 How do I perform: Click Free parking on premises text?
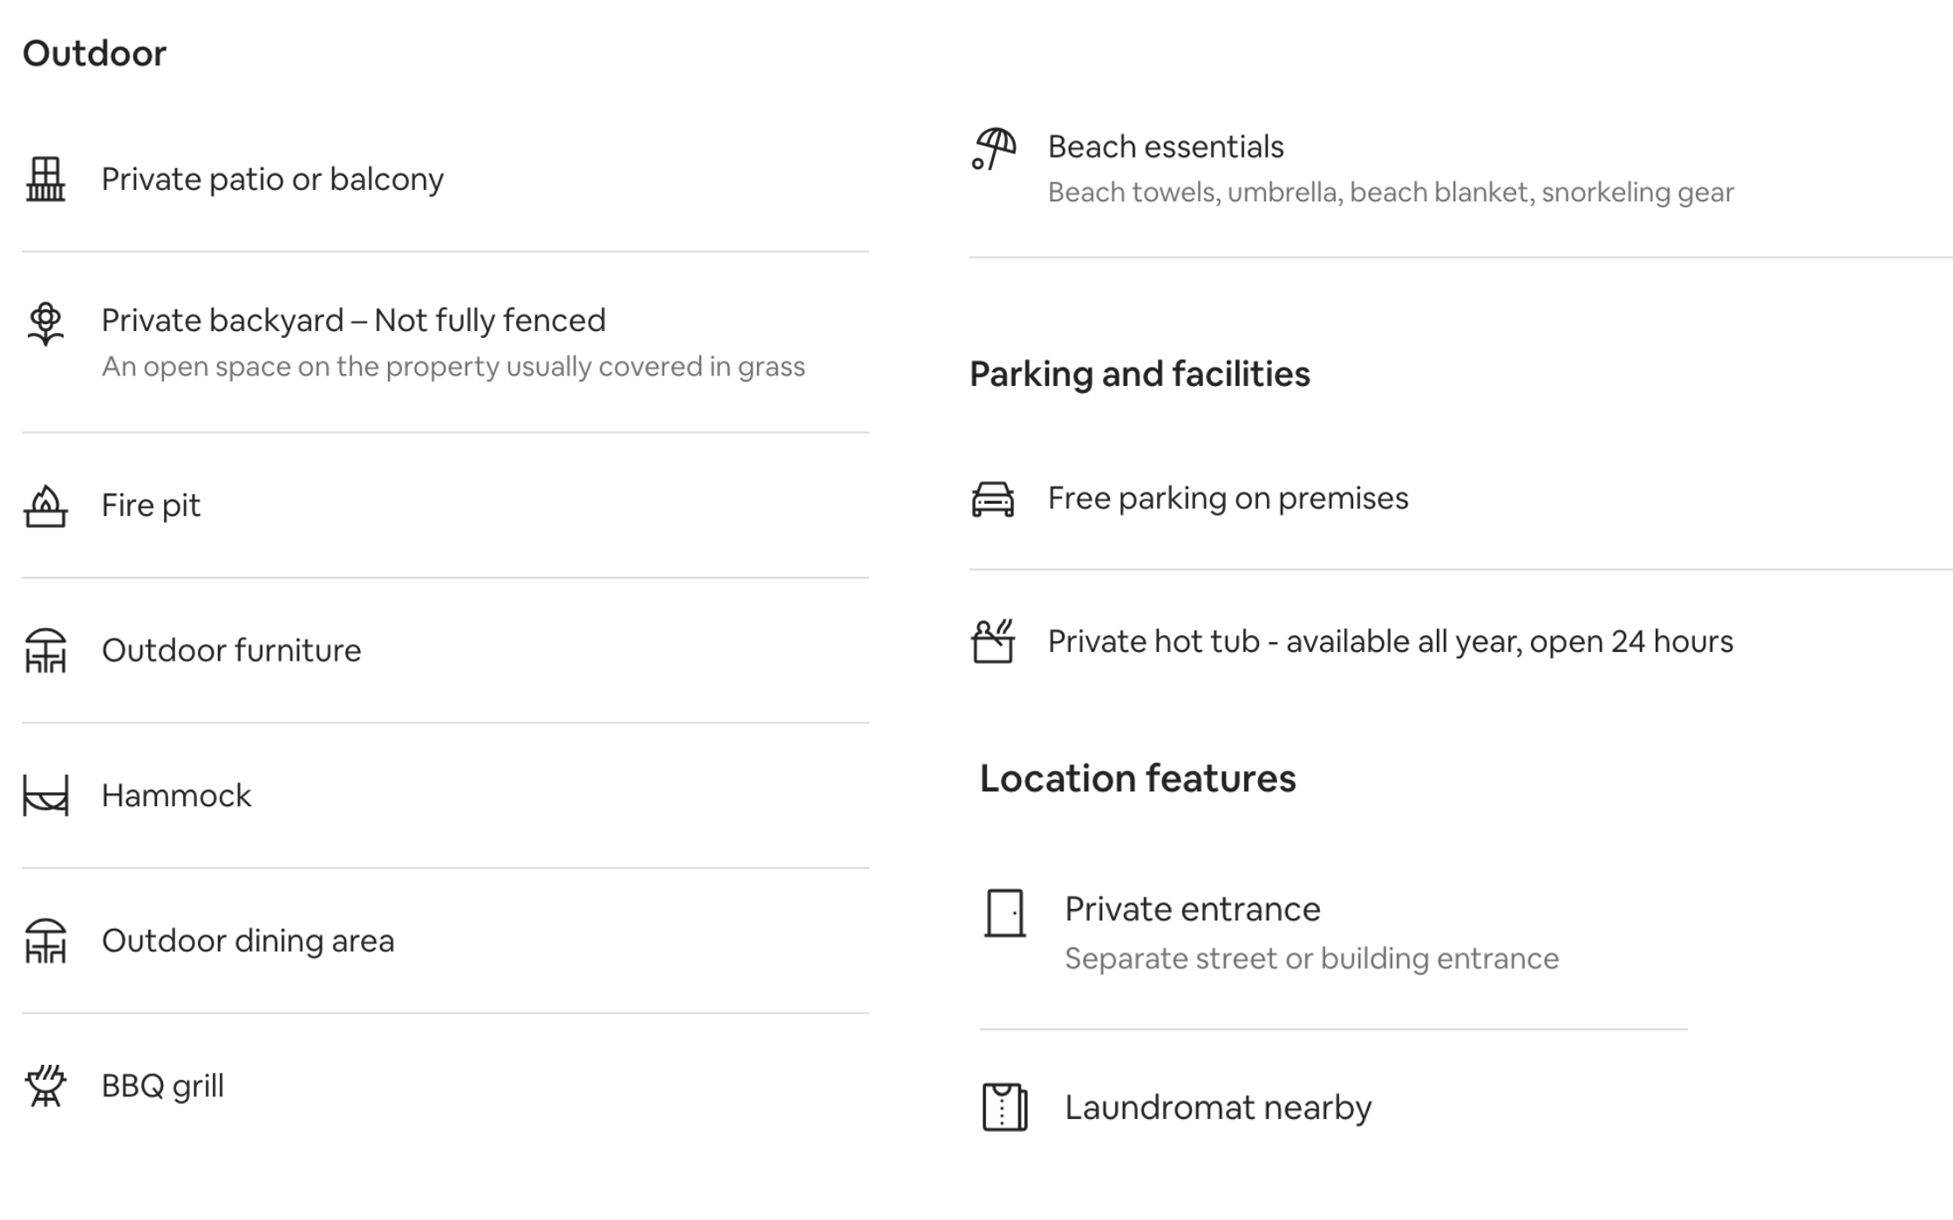(1228, 498)
